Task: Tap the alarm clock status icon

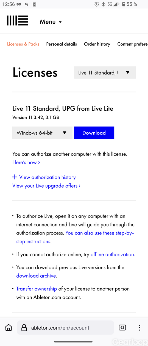Action: click(97, 4)
